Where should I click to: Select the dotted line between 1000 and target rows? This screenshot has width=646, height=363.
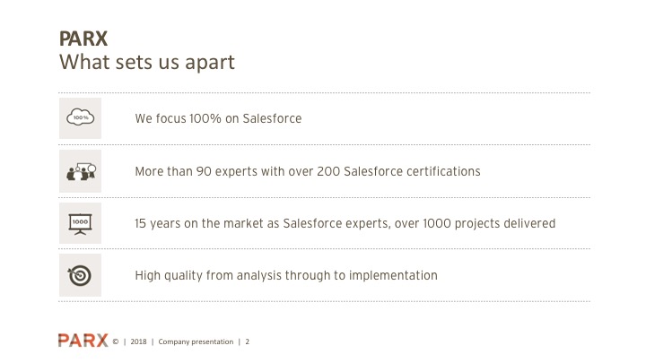pos(323,248)
